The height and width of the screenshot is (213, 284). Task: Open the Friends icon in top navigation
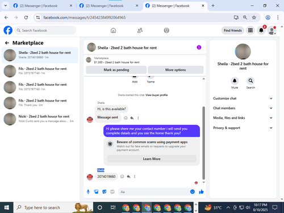click(140, 30)
